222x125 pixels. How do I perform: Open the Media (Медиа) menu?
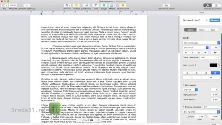click(112, 6)
